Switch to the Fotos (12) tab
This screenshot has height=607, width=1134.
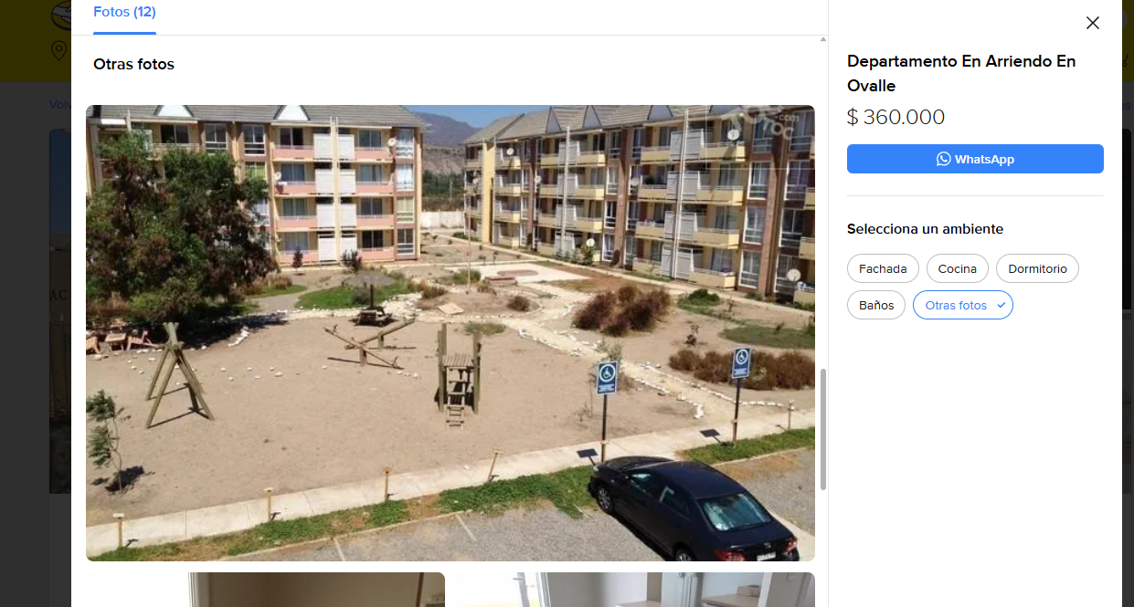click(124, 13)
